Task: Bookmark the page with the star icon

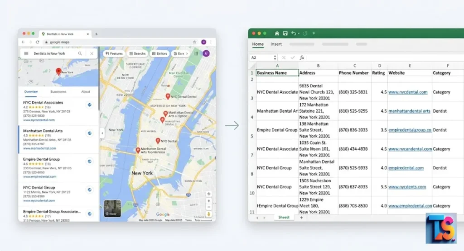Action: pyautogui.click(x=194, y=42)
